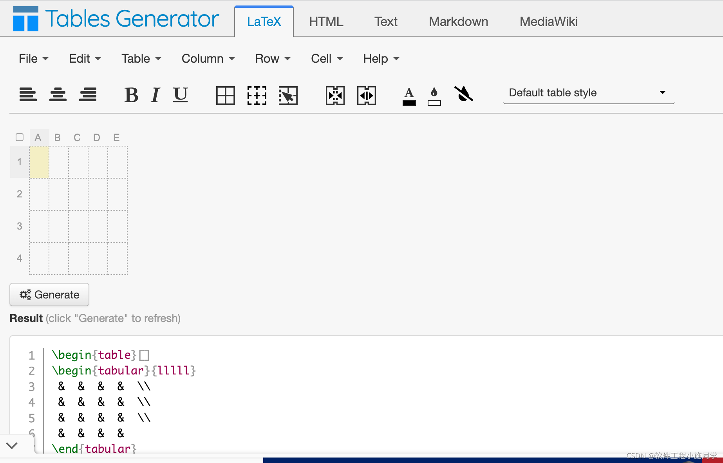Split the selected cell
Viewport: 723px width, 463px height.
(367, 96)
